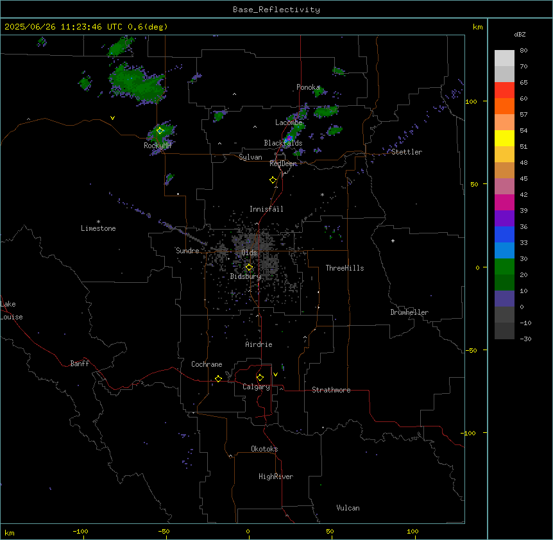Click the Lake Louise label
The image size is (553, 540).
(x=12, y=310)
